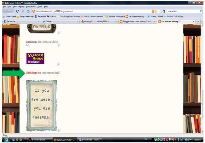The image size is (205, 143).
Task: Edit yahoo group link widget wrench icon
Action: point(59,72)
